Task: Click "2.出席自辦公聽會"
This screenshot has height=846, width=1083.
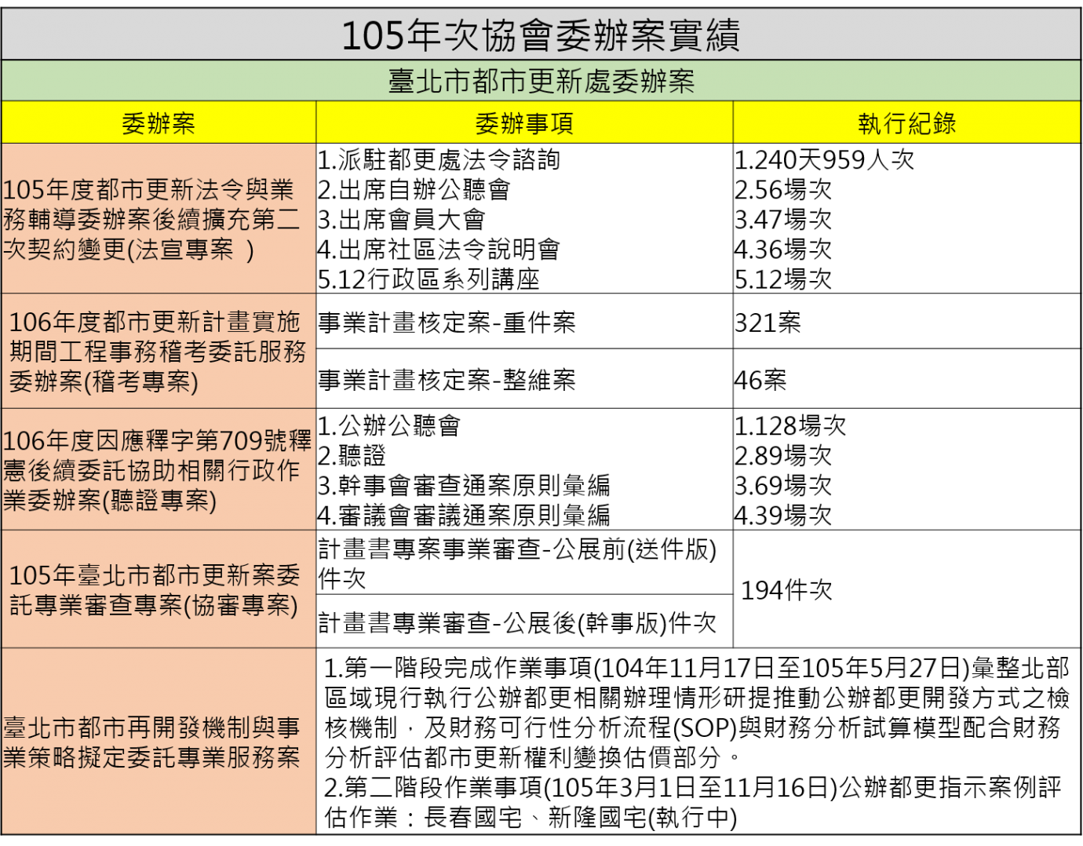Action: coord(414,190)
